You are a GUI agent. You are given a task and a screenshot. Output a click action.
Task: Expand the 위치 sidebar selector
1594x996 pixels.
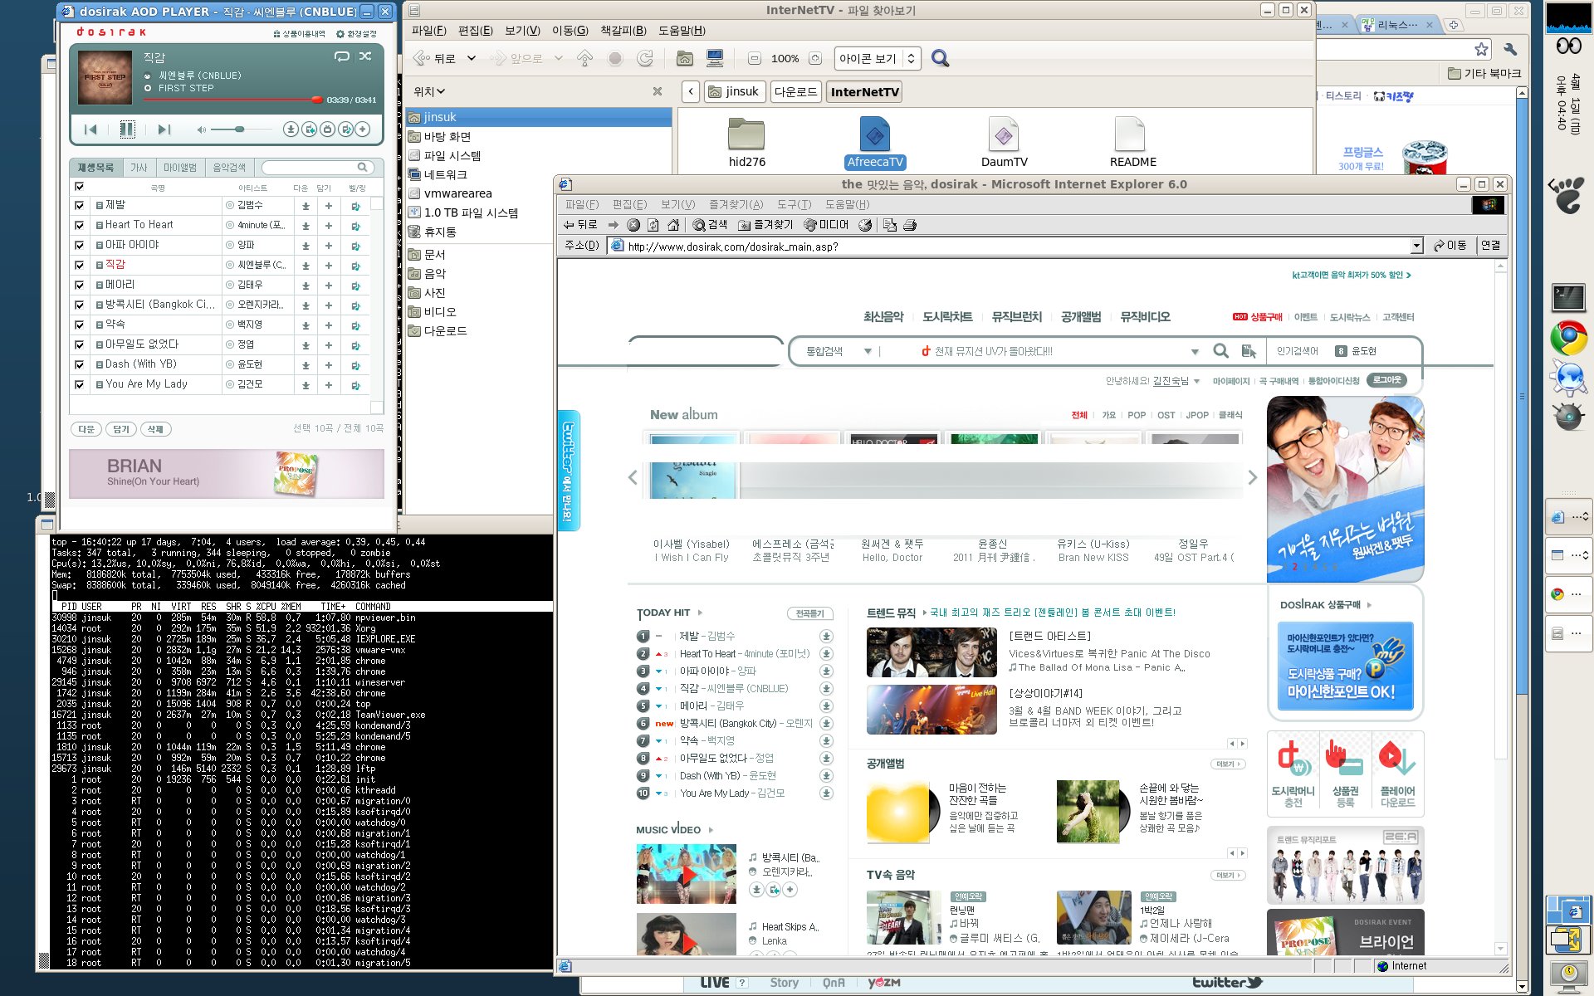point(430,91)
